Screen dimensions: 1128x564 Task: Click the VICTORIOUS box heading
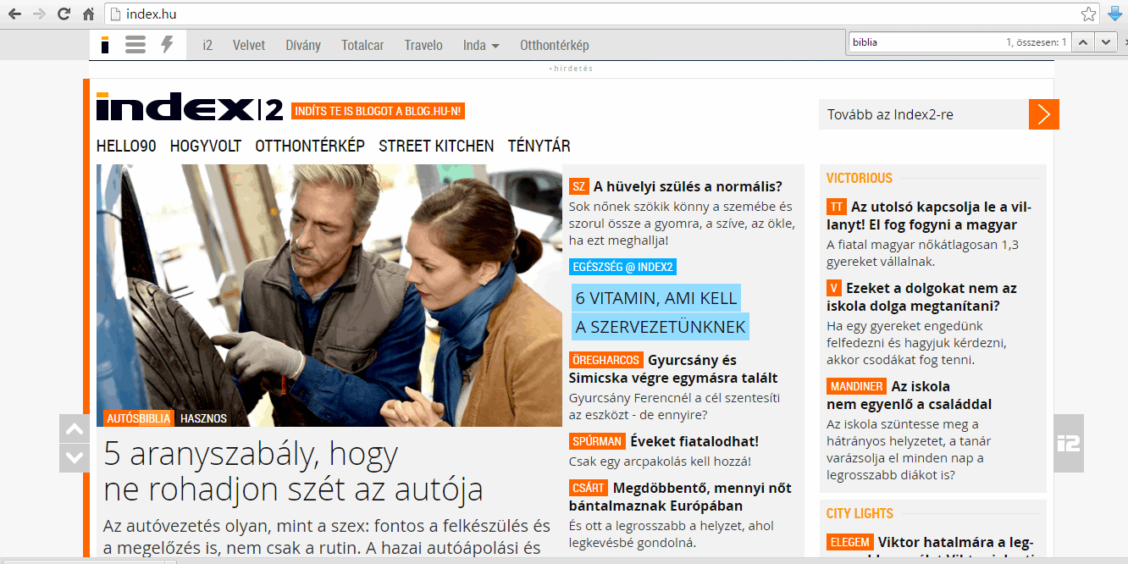click(860, 178)
